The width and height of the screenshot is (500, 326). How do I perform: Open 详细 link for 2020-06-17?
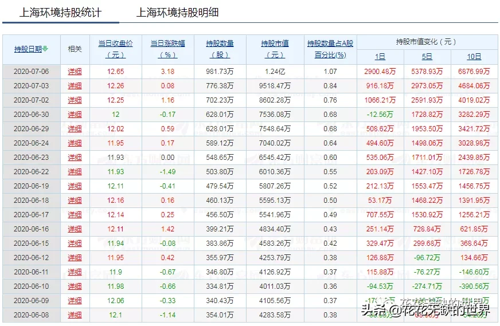[75, 215]
